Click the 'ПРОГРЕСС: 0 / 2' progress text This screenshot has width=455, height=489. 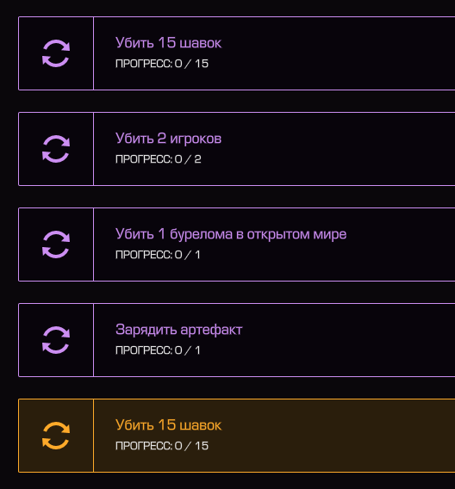click(x=159, y=159)
